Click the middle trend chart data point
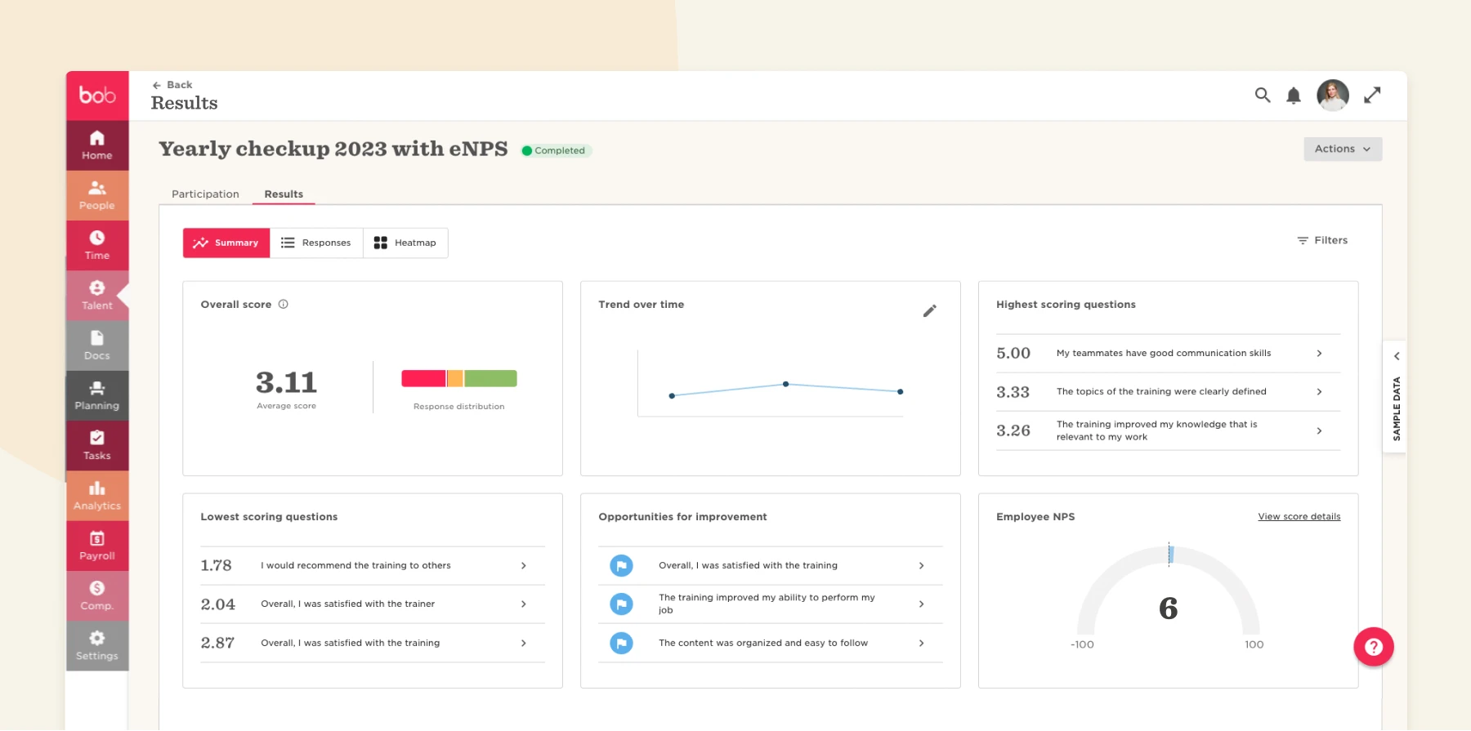Image resolution: width=1471 pixels, height=731 pixels. point(786,384)
